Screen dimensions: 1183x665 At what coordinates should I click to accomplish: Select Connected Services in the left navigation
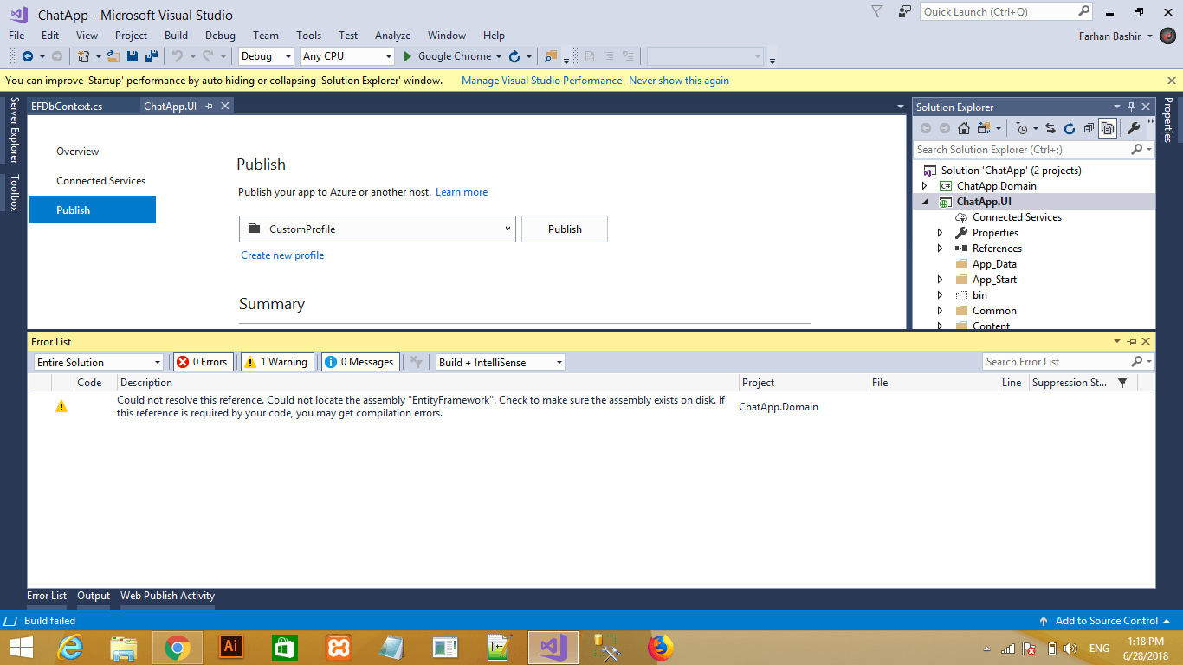click(100, 181)
